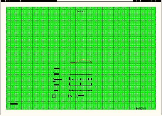162x116 pixels.
Task: Select the red ground profile polyline
Action: pos(81,61)
